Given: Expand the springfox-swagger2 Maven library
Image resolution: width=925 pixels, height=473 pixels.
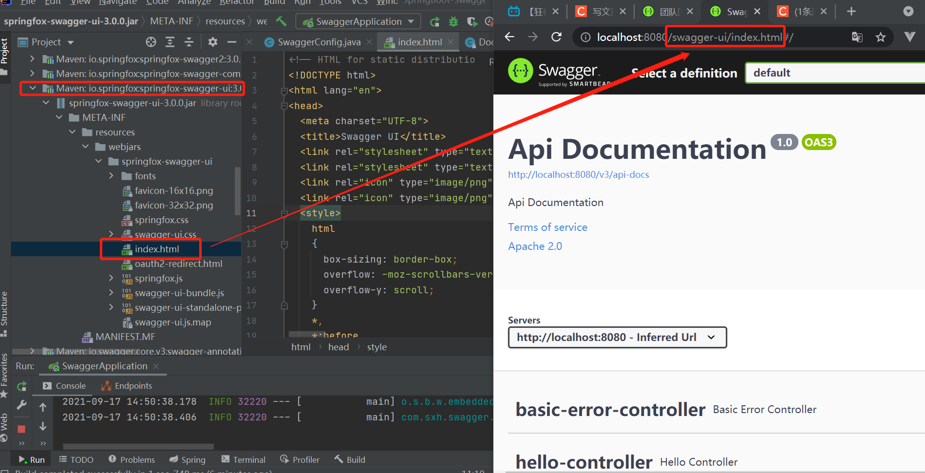Looking at the screenshot, I should tap(33, 59).
